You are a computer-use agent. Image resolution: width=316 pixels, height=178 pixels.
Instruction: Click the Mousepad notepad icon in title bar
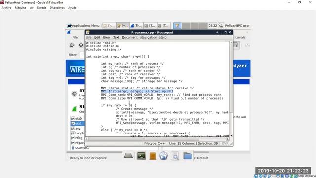coord(88,32)
